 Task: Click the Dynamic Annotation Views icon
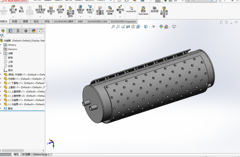[x=133, y=27]
